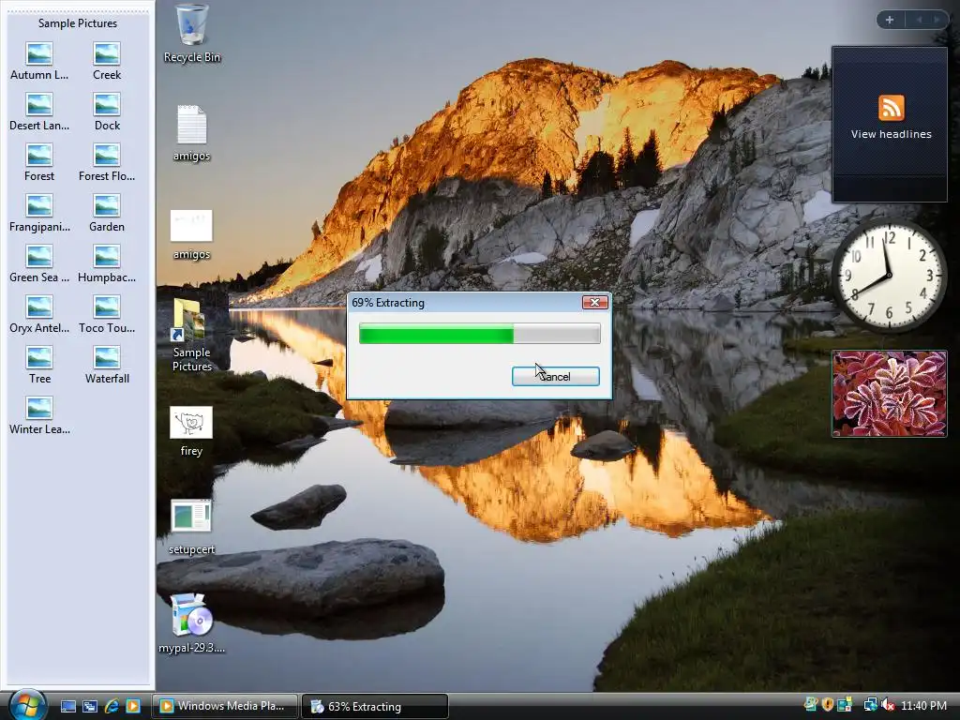960x720 pixels.
Task: Select the Autumn Leaves picture icon
Action: (39, 61)
